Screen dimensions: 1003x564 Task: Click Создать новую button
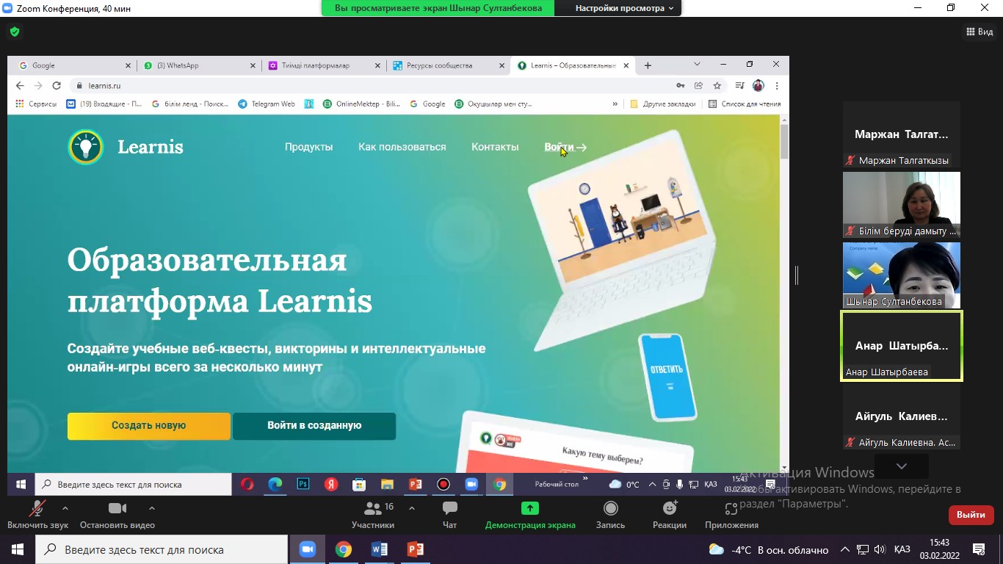[149, 426]
